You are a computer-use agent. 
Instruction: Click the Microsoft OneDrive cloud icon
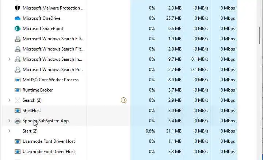pos(17,18)
